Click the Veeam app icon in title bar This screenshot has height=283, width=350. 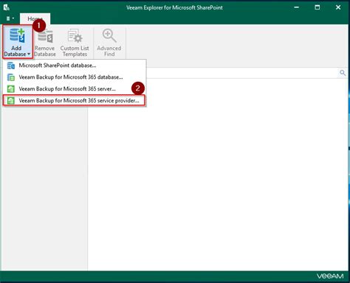[7, 7]
